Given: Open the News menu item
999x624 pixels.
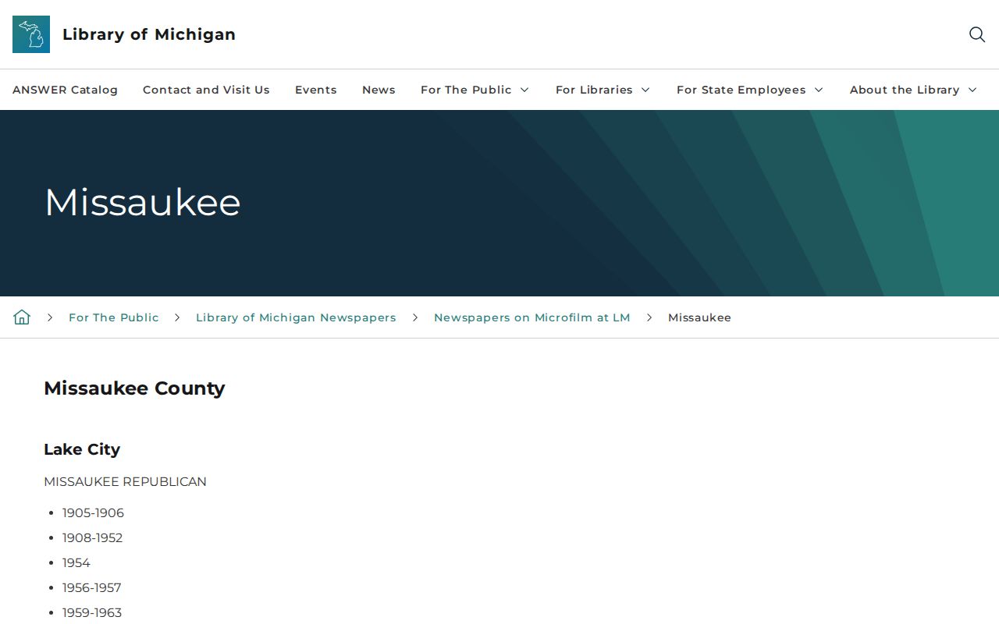Looking at the screenshot, I should click(379, 90).
